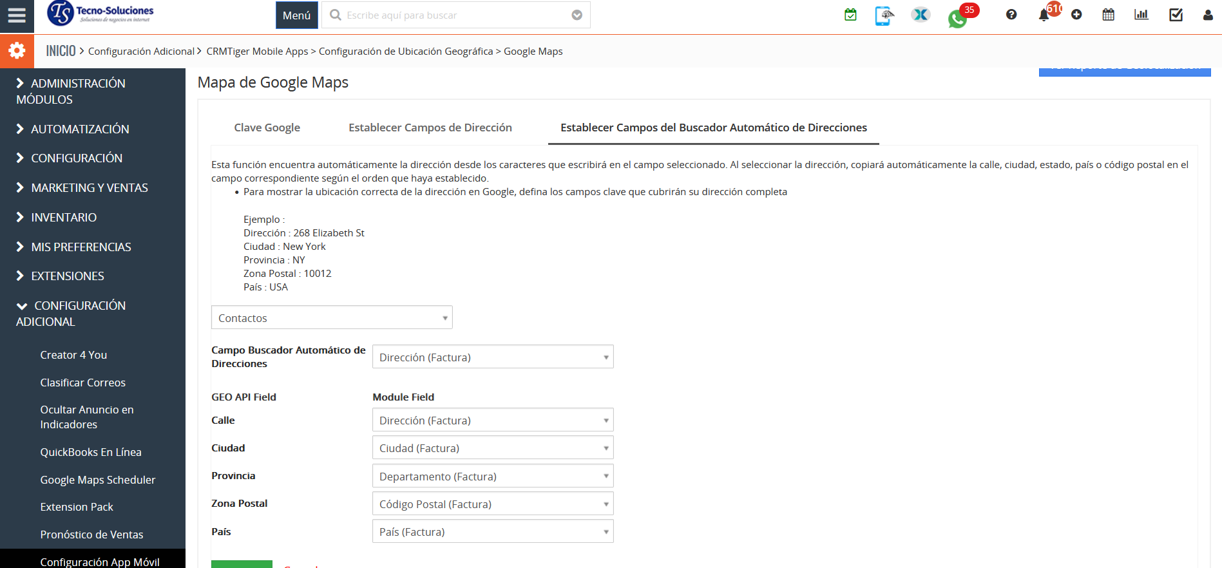Image resolution: width=1222 pixels, height=568 pixels.
Task: Switch to Establecer Campos de Dirección tab
Action: click(430, 128)
